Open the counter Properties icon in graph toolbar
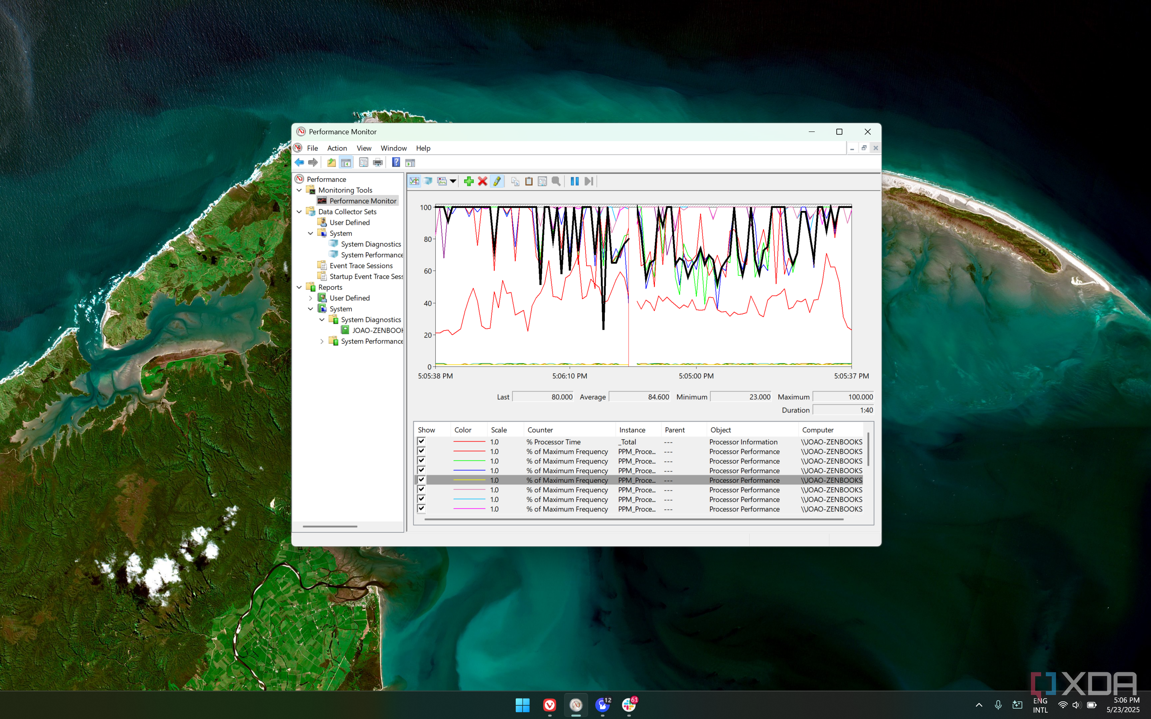The image size is (1151, 719). [542, 181]
